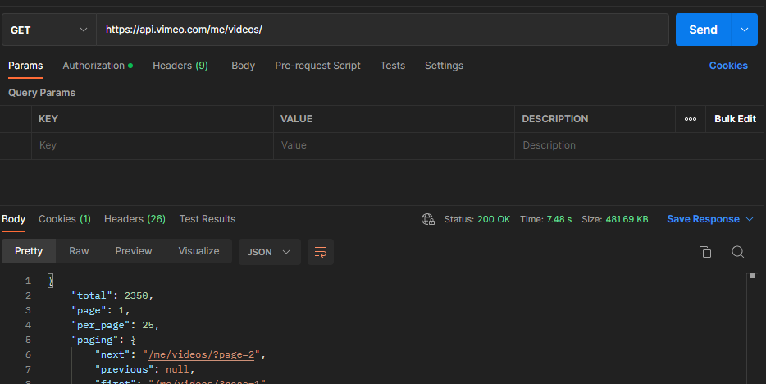Screen dimensions: 766x384
Task: Open the response Cookies (1) tab
Action: [65, 219]
